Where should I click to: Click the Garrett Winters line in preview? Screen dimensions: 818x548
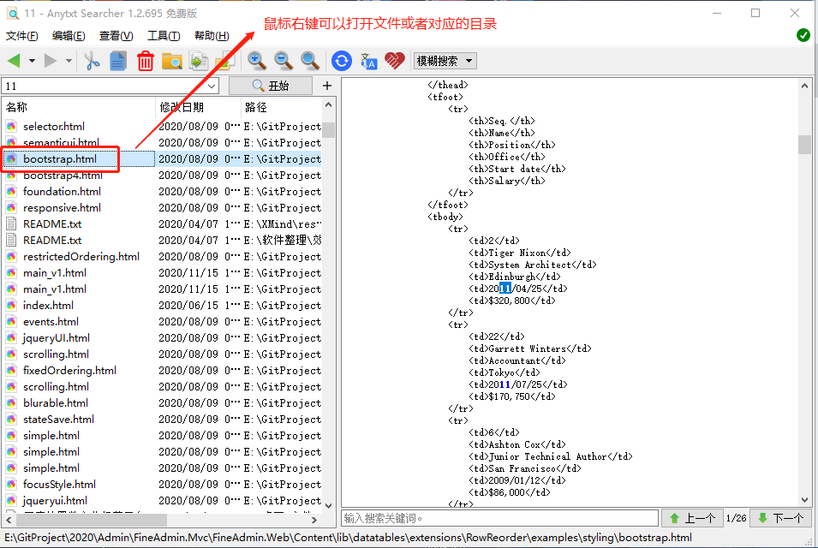tap(530, 348)
